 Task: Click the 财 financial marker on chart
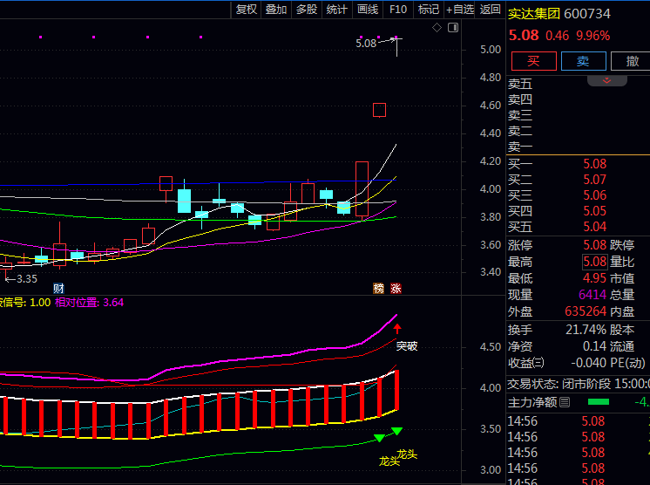(58, 288)
